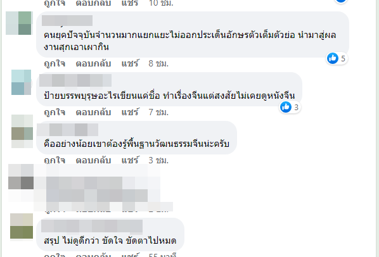Screen dimensions: 379x257
Task: Open the blurred username above the ป้ายบรรพบุรุษ comment
Action: point(75,80)
